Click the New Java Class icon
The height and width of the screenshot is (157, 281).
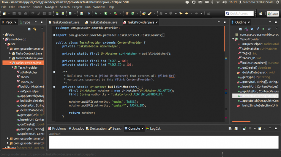pyautogui.click(x=133, y=13)
